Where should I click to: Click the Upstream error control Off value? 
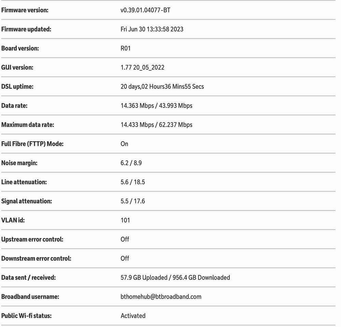[x=125, y=240]
